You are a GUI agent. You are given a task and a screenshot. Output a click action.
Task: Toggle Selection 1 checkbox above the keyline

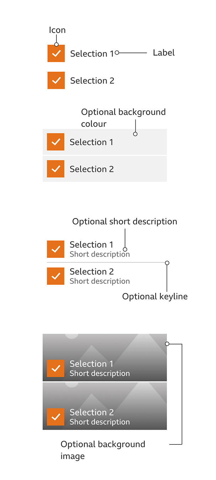(x=55, y=249)
